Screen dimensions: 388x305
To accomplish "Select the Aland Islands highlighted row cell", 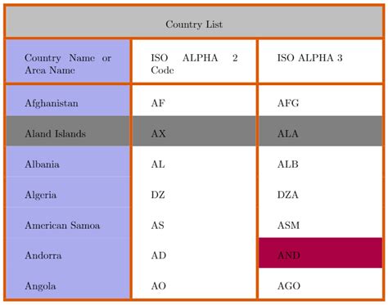I will pyautogui.click(x=68, y=131).
